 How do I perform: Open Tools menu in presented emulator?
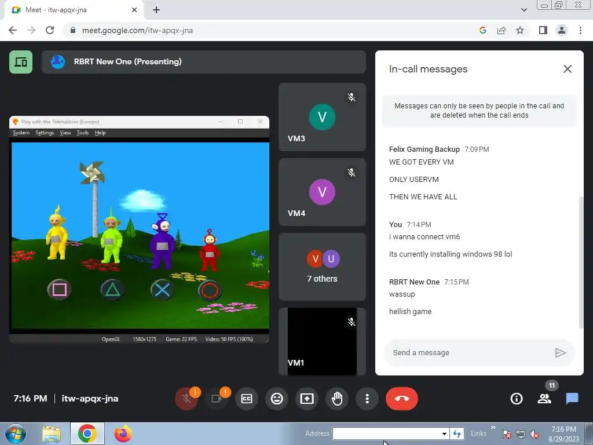coord(82,133)
